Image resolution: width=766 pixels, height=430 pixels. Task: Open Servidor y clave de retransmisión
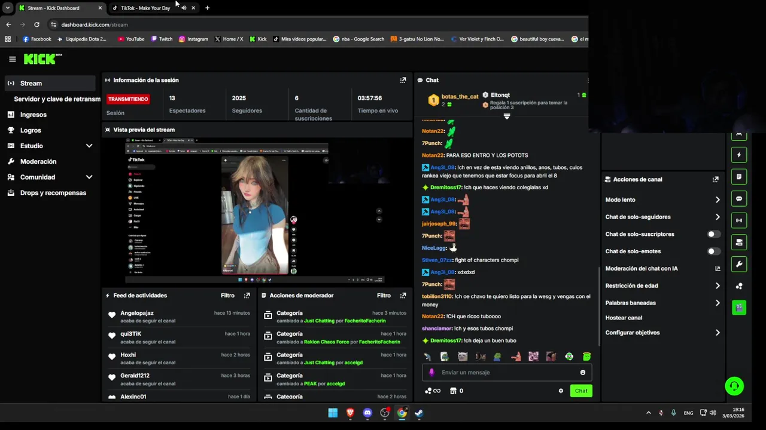tap(57, 99)
